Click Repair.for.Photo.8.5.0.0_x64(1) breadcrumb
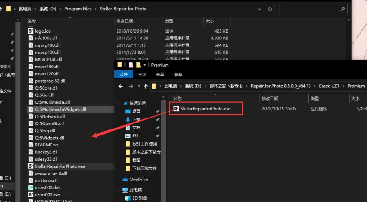Image resolution: width=367 pixels, height=202 pixels. pos(281,86)
